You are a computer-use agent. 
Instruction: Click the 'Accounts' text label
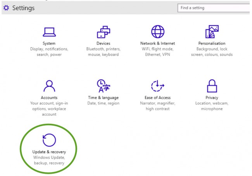[49, 98]
